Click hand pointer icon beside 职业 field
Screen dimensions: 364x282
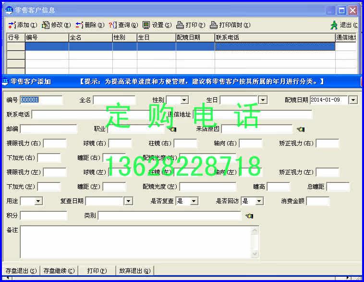[172, 129]
